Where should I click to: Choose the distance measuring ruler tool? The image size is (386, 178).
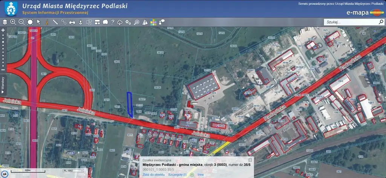tap(55, 22)
